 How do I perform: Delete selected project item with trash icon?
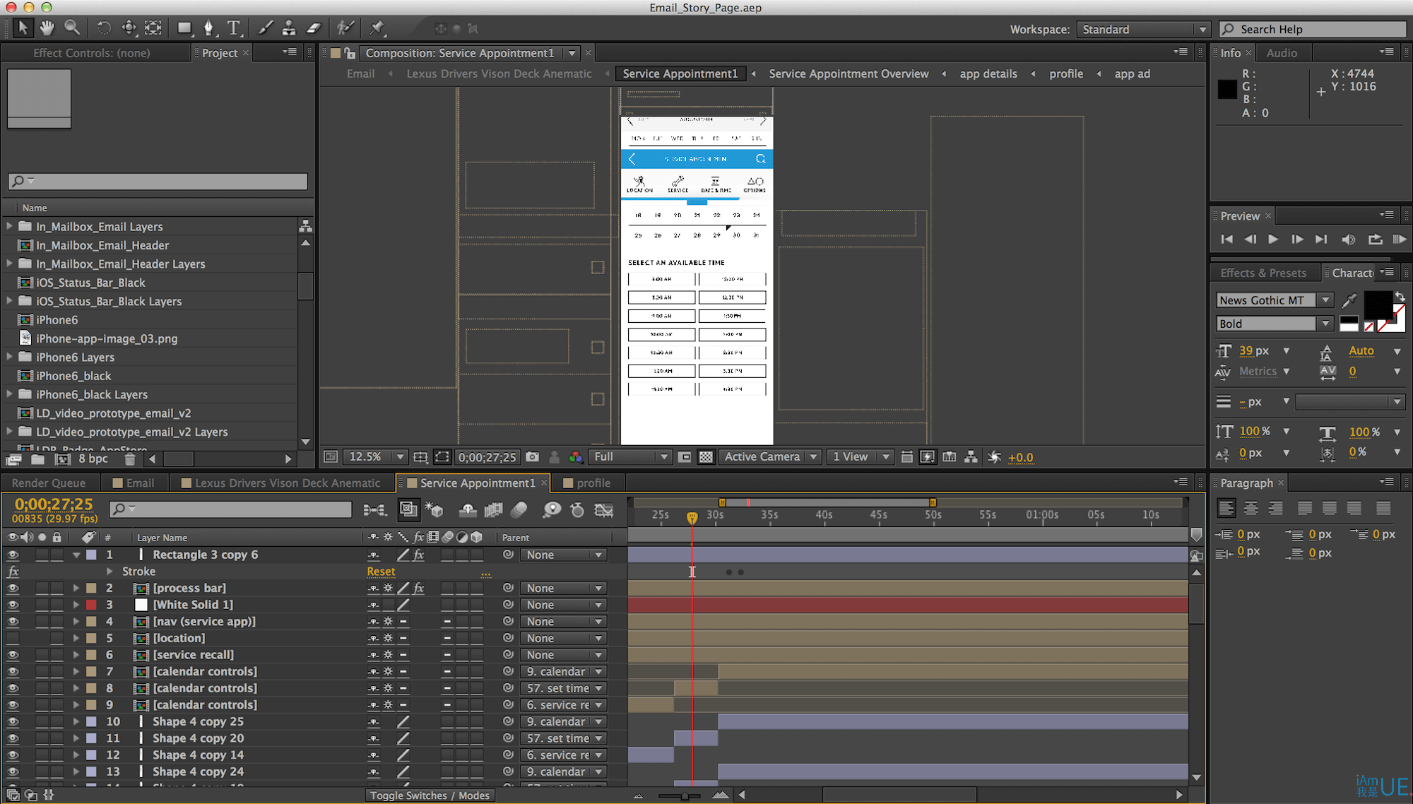coord(130,459)
